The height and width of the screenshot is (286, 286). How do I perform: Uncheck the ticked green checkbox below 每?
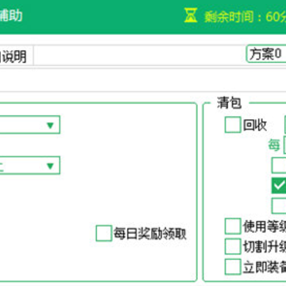tap(279, 185)
